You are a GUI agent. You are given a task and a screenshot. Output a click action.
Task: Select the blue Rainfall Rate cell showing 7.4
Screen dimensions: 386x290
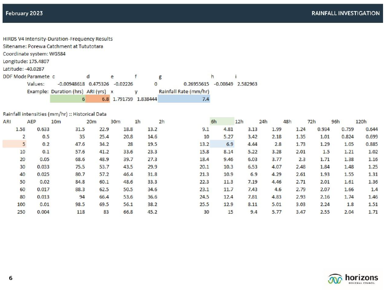coord(184,99)
